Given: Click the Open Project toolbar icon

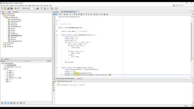Looking at the screenshot, I should point(8,8).
